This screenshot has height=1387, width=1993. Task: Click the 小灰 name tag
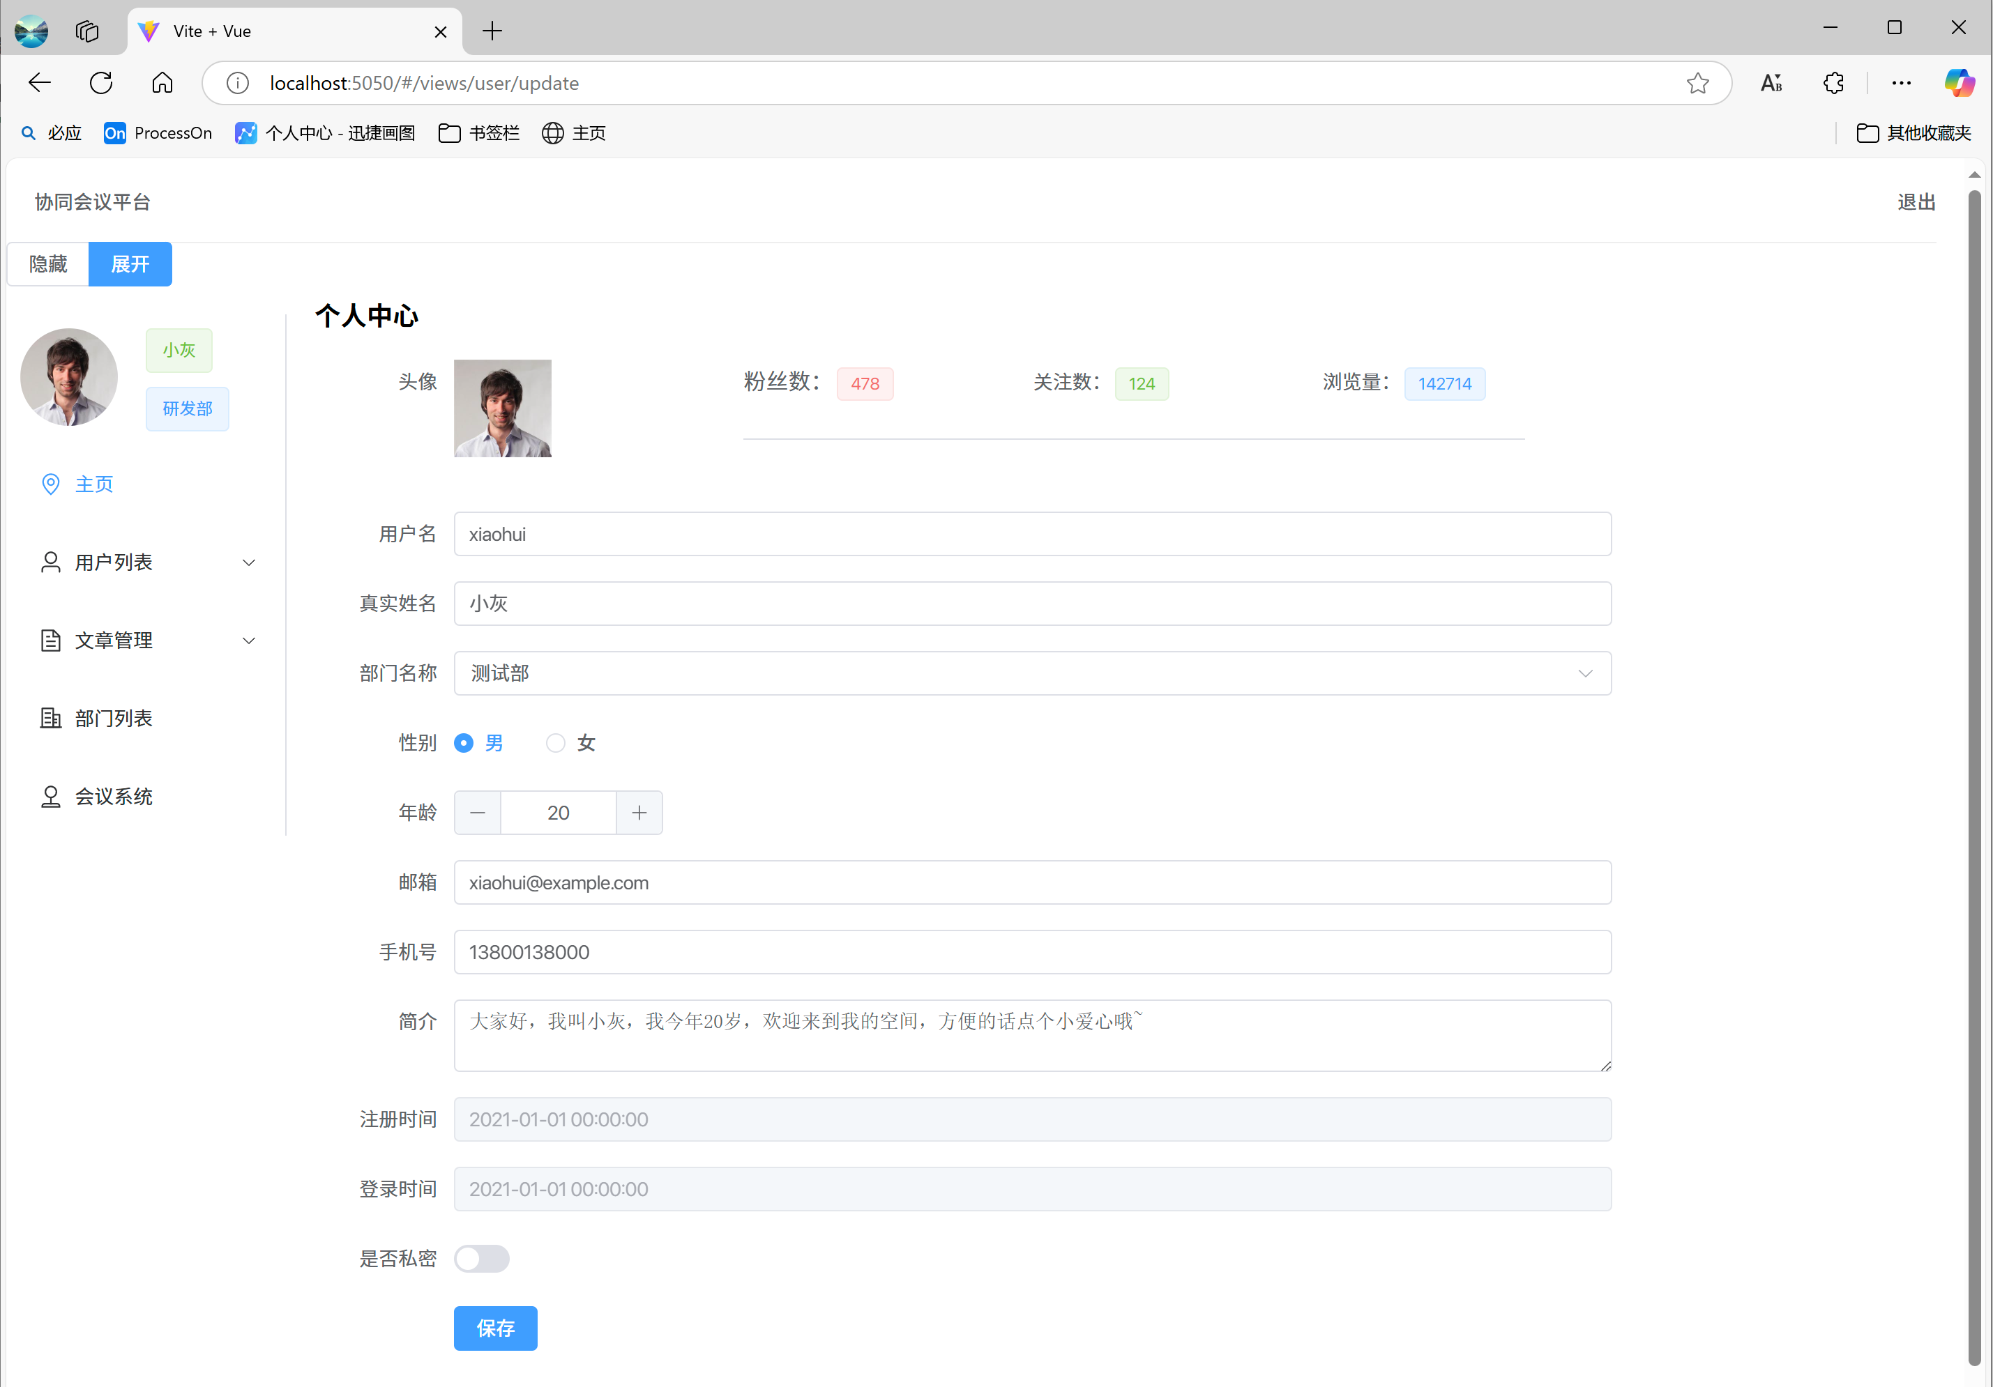click(x=179, y=351)
